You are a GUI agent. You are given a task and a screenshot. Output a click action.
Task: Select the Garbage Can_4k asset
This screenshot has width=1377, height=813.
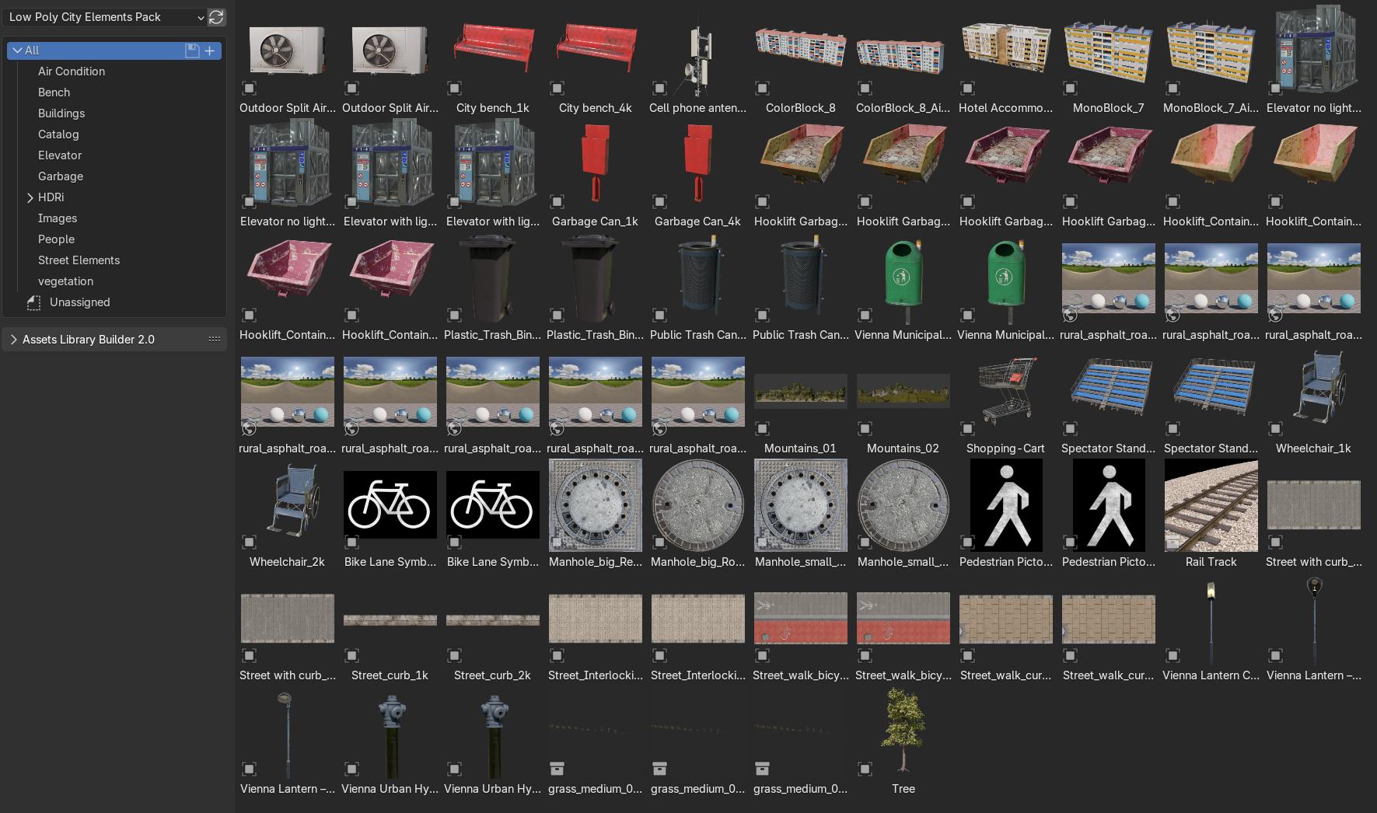698,174
